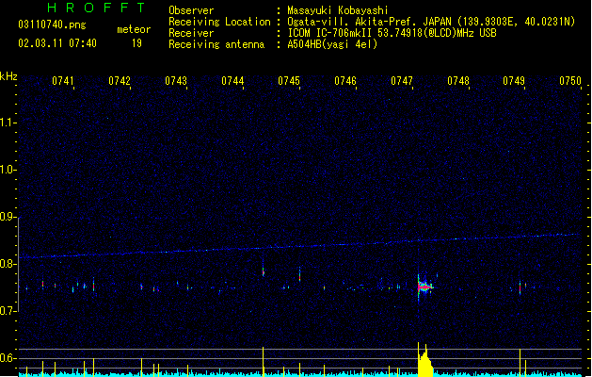The height and width of the screenshot is (377, 592).
Task: Click the Receiving Location label
Action: pyautogui.click(x=219, y=22)
